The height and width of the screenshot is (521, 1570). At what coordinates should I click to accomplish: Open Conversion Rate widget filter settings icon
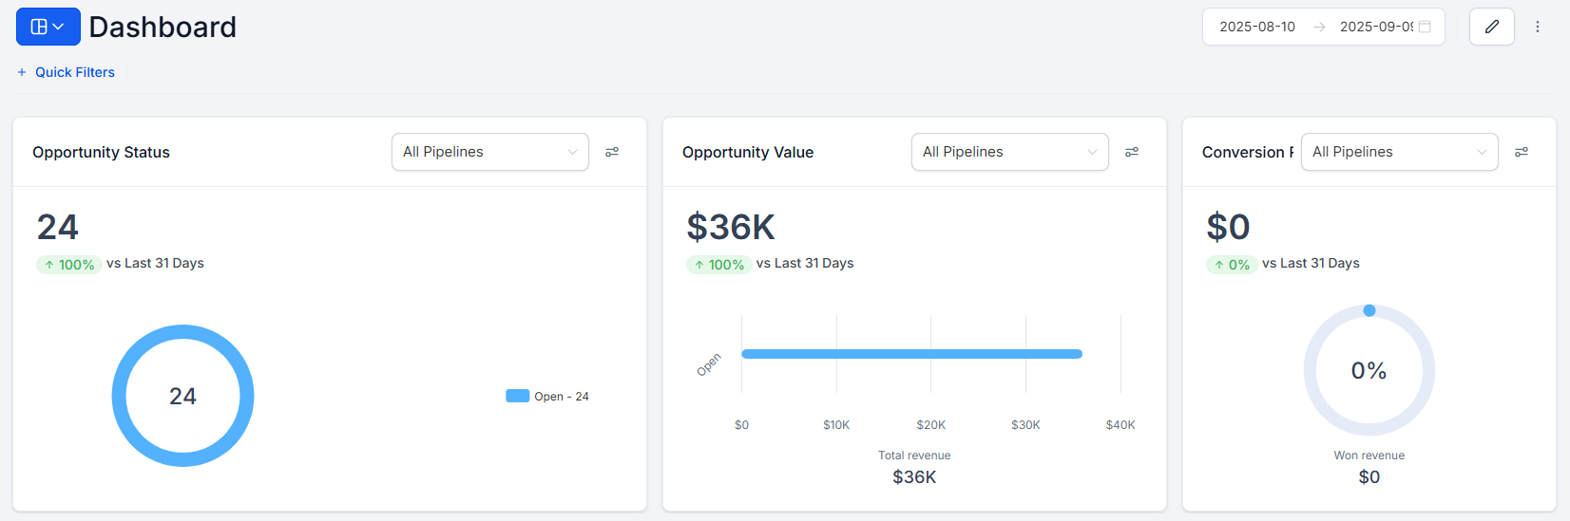coord(1522,152)
